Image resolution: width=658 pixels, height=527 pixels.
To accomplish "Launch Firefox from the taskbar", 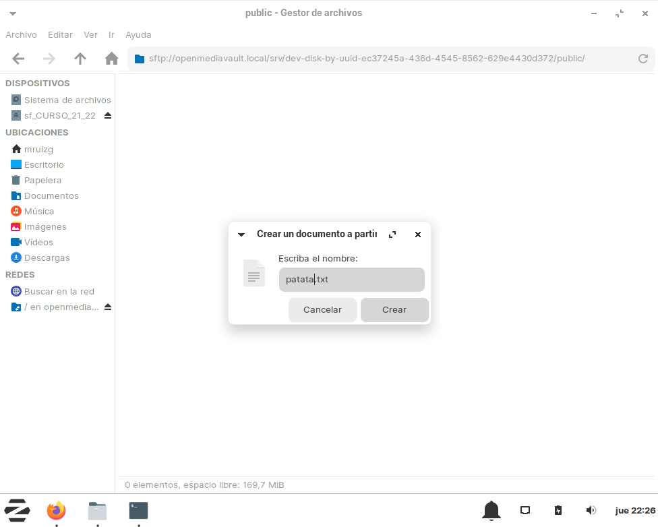I will coord(57,511).
